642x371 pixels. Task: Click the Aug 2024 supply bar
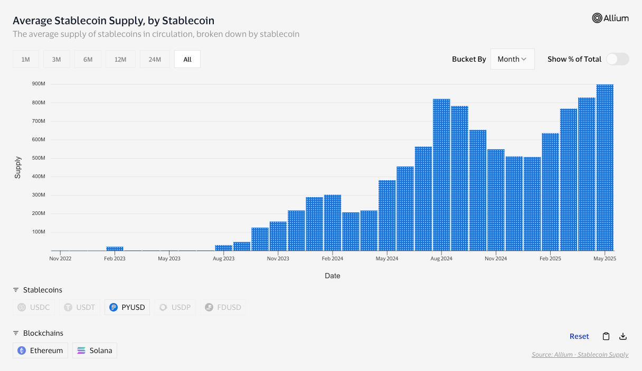pos(441,175)
